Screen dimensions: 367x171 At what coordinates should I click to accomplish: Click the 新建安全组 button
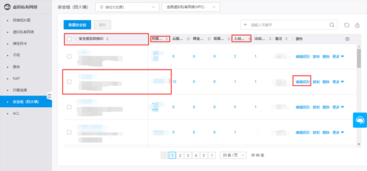click(x=77, y=25)
